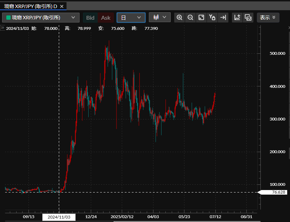Viewport: 290px width, 222px height.
Task: Expand the 表示 display menu
Action: coord(268,18)
